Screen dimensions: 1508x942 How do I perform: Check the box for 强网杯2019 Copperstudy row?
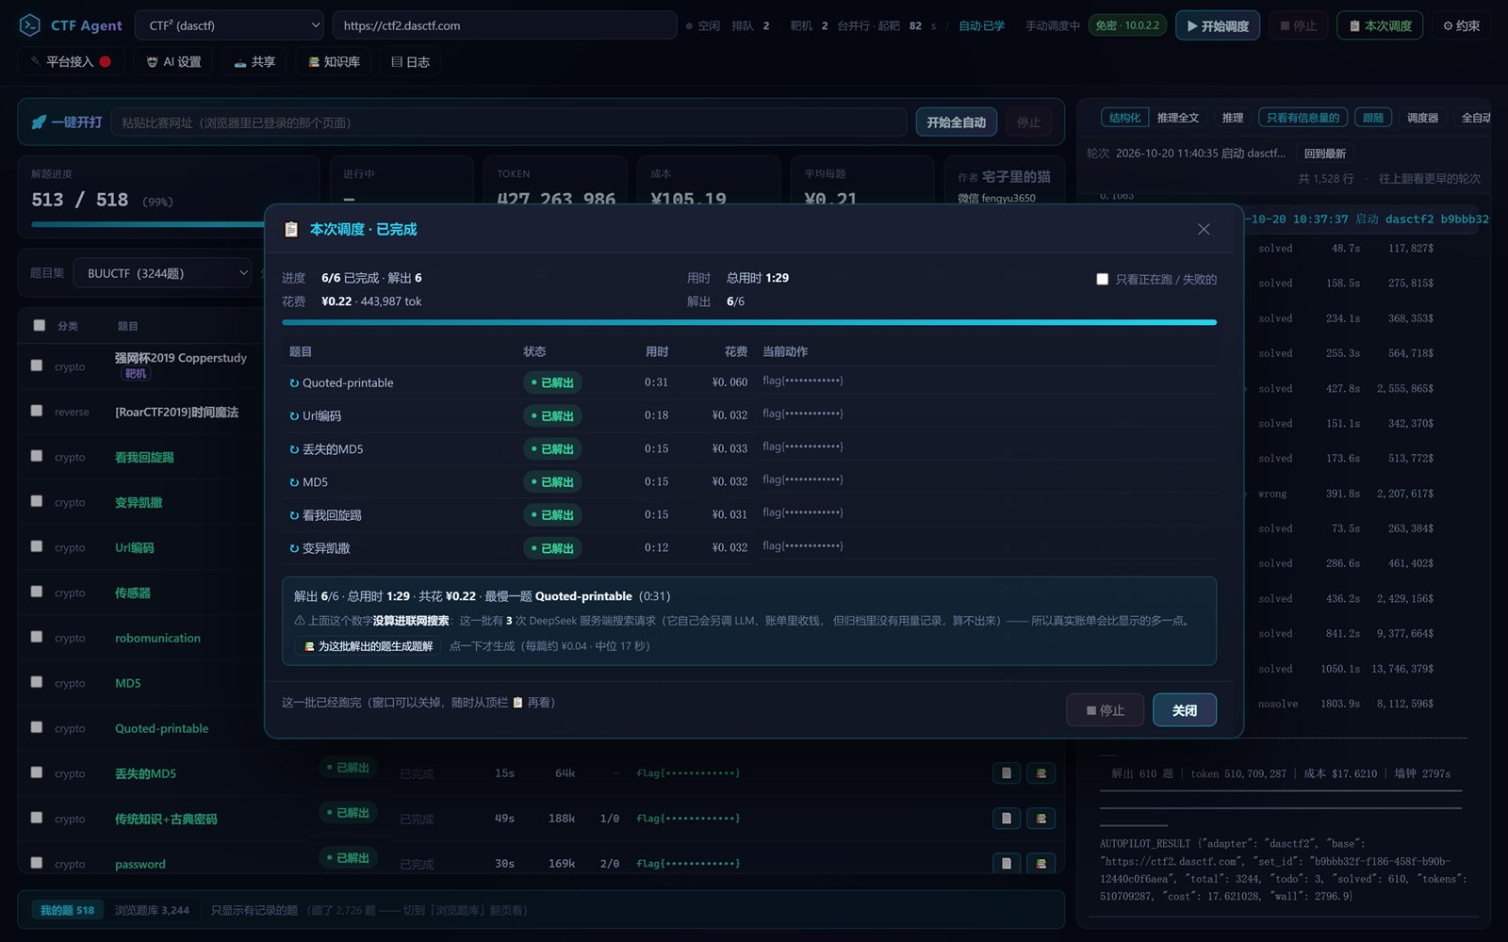point(37,365)
